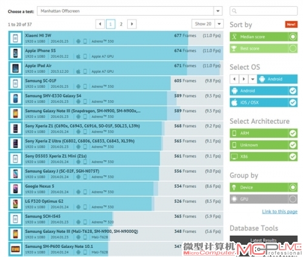Open the Google Nexus 5 result name
Image resolution: width=303 pixels, height=257 pixels.
pos(39,186)
